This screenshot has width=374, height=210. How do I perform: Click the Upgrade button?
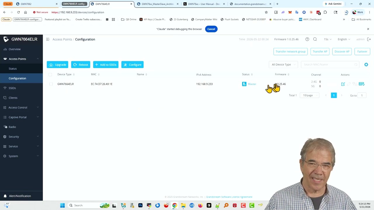coord(58,65)
